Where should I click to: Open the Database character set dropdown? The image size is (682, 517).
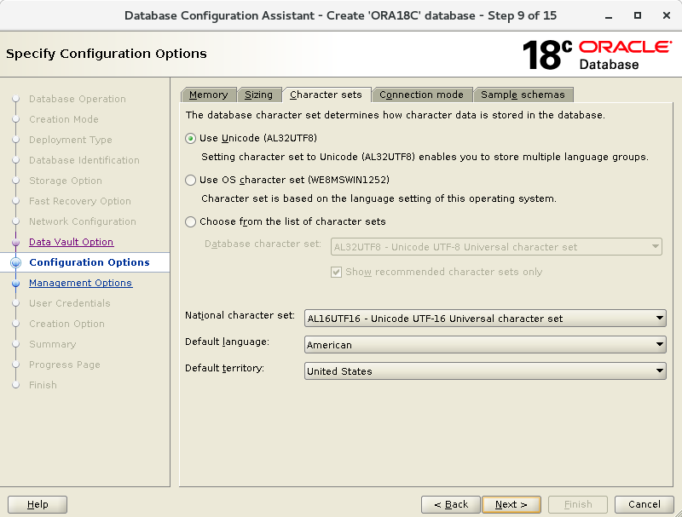tap(496, 247)
